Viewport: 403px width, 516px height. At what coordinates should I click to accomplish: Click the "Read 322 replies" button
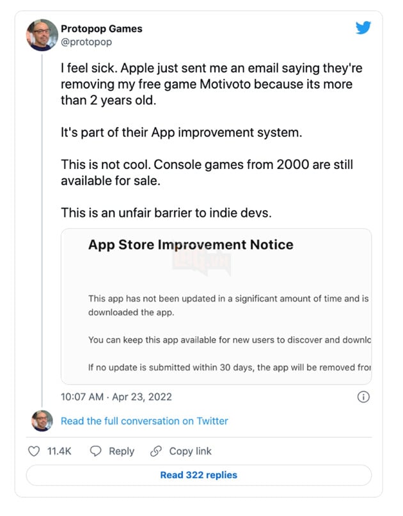click(198, 475)
